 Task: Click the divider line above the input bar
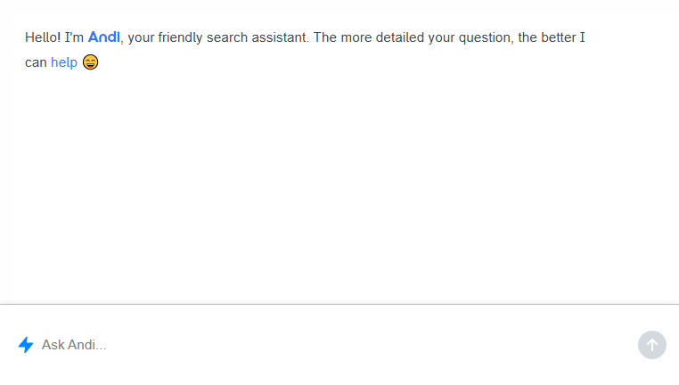pos(339,304)
